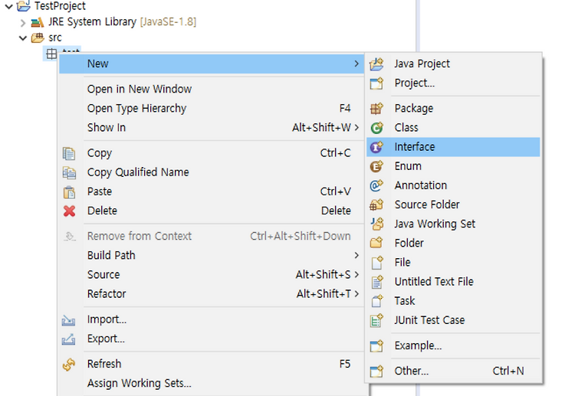This screenshot has height=396, width=575.
Task: Click the Enum icon in submenu
Action: click(376, 166)
